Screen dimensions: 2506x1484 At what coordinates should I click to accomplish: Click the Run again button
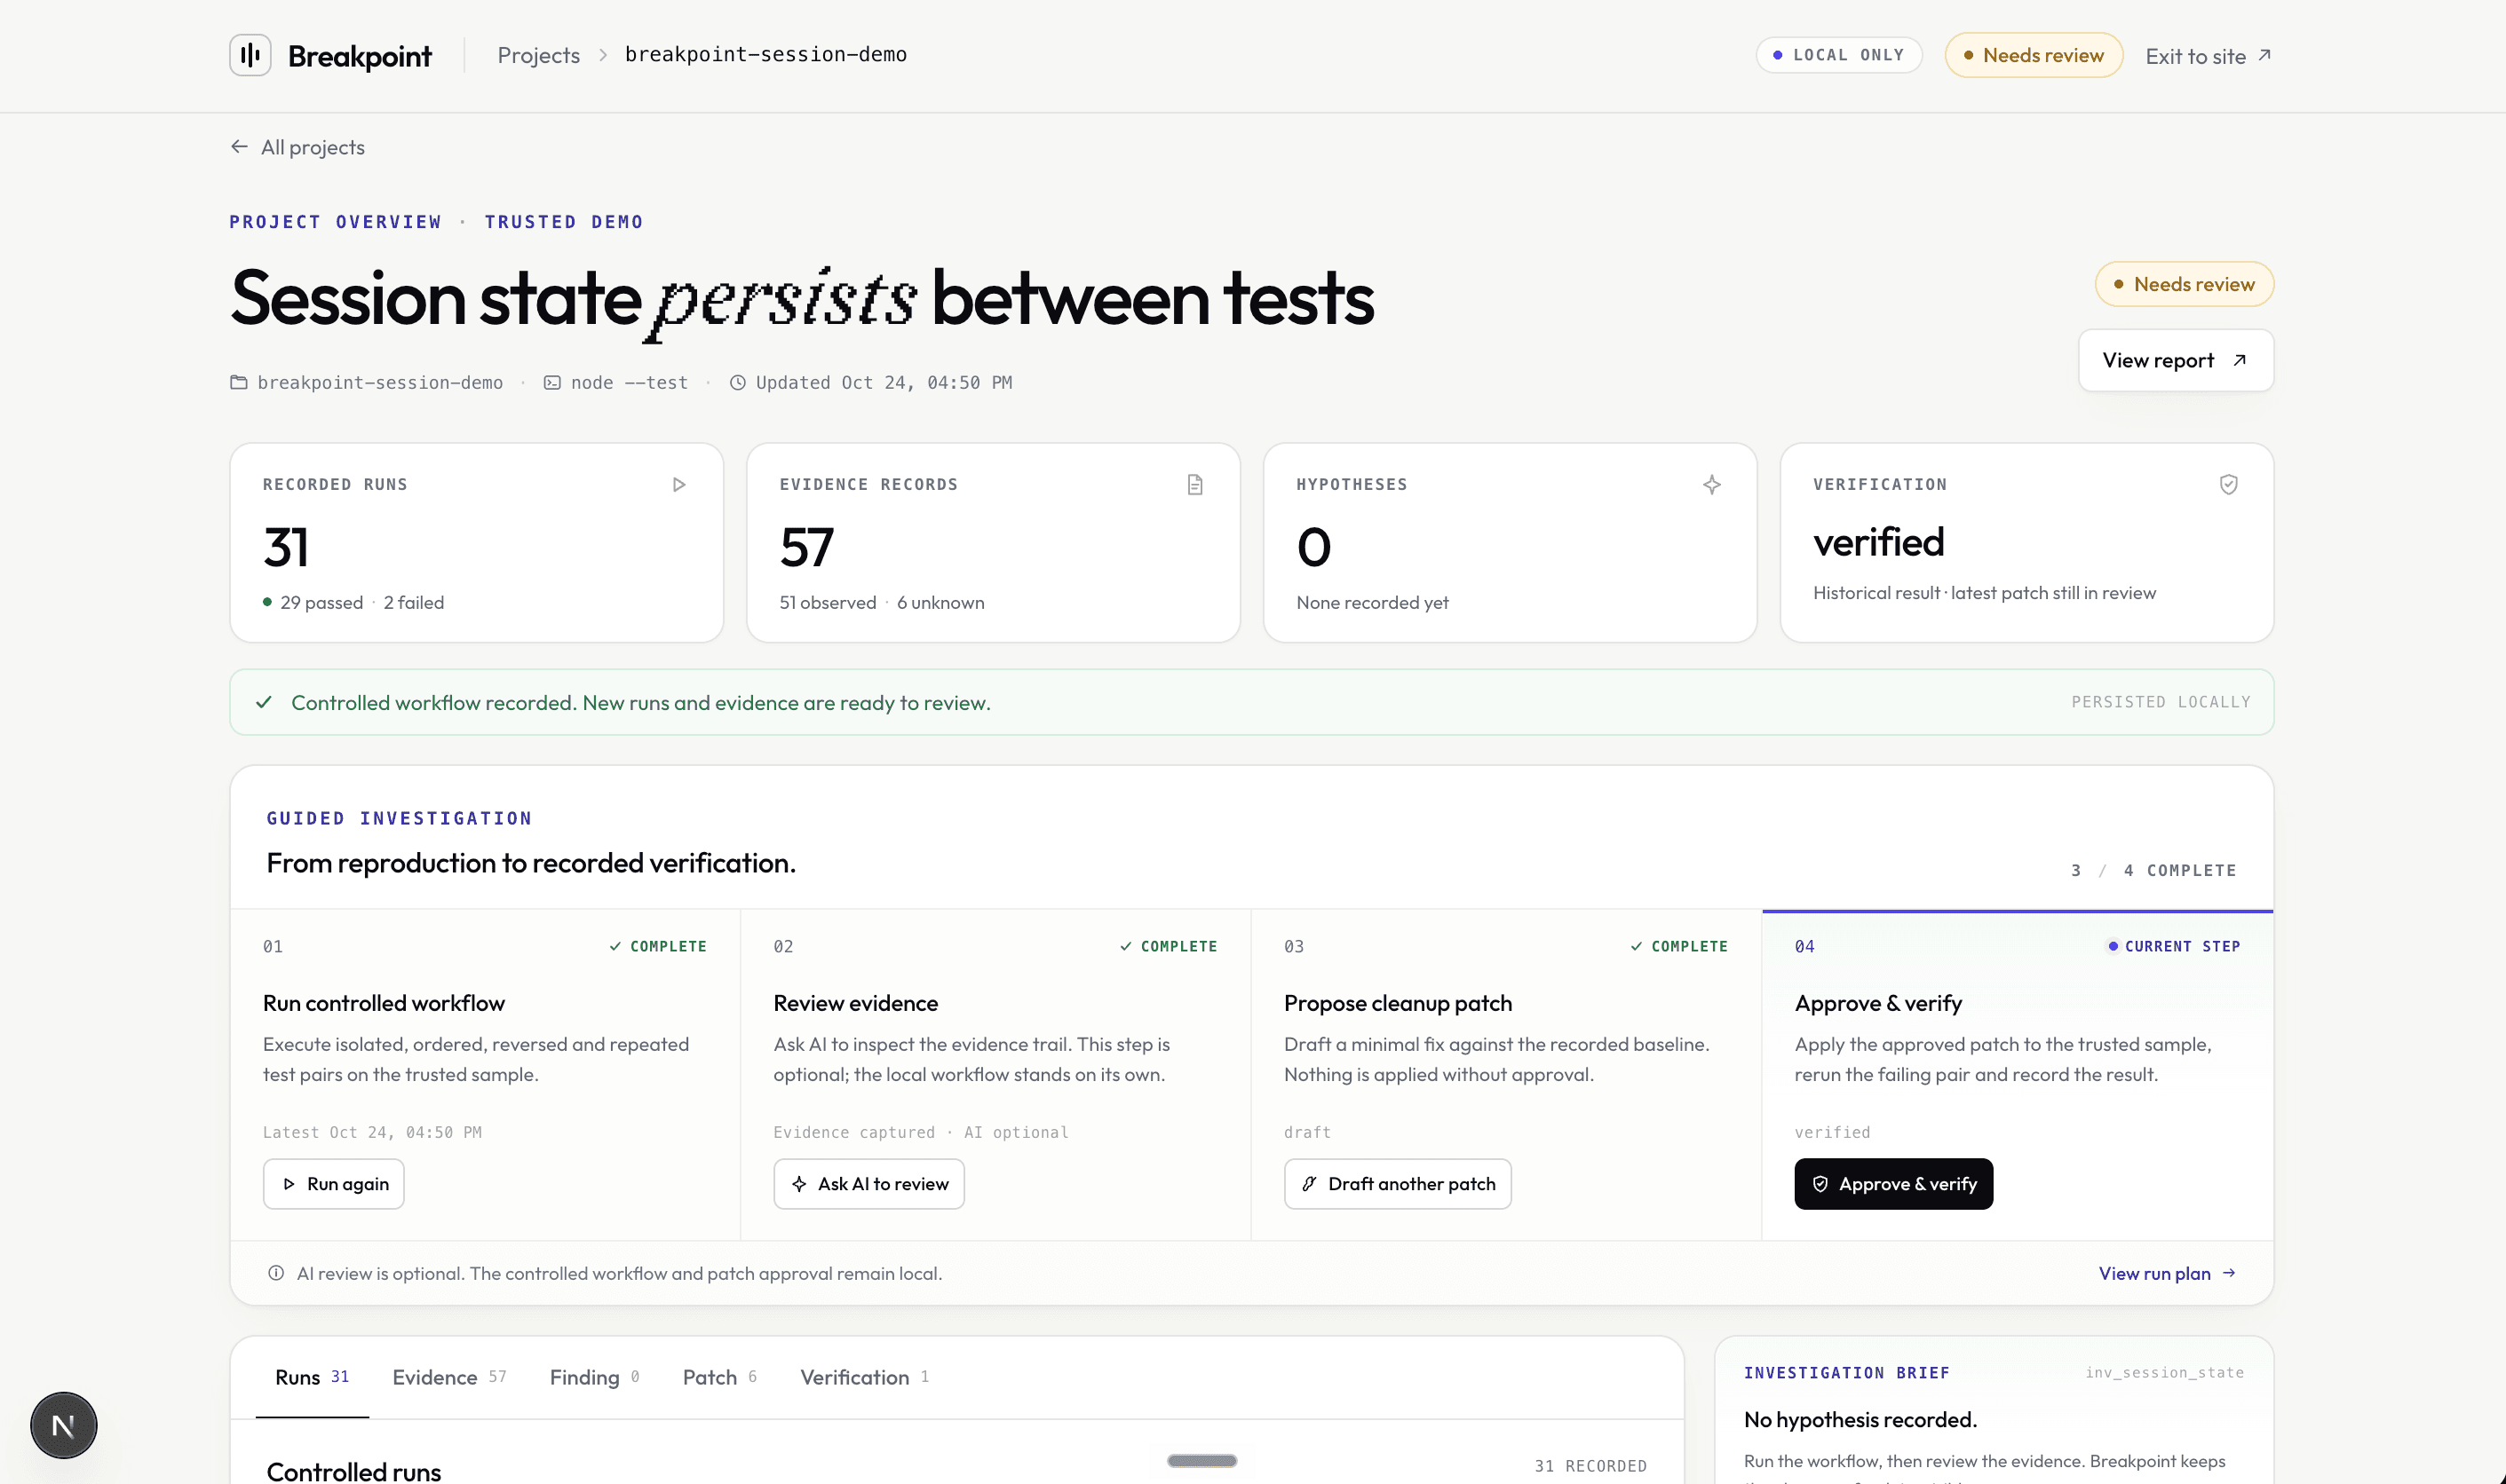(x=334, y=1184)
